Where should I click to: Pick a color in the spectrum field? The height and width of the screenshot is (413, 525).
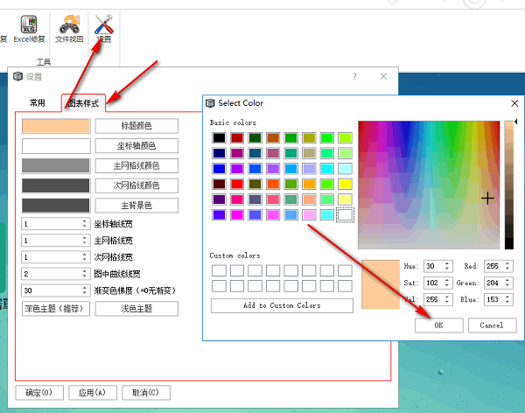[x=429, y=185]
